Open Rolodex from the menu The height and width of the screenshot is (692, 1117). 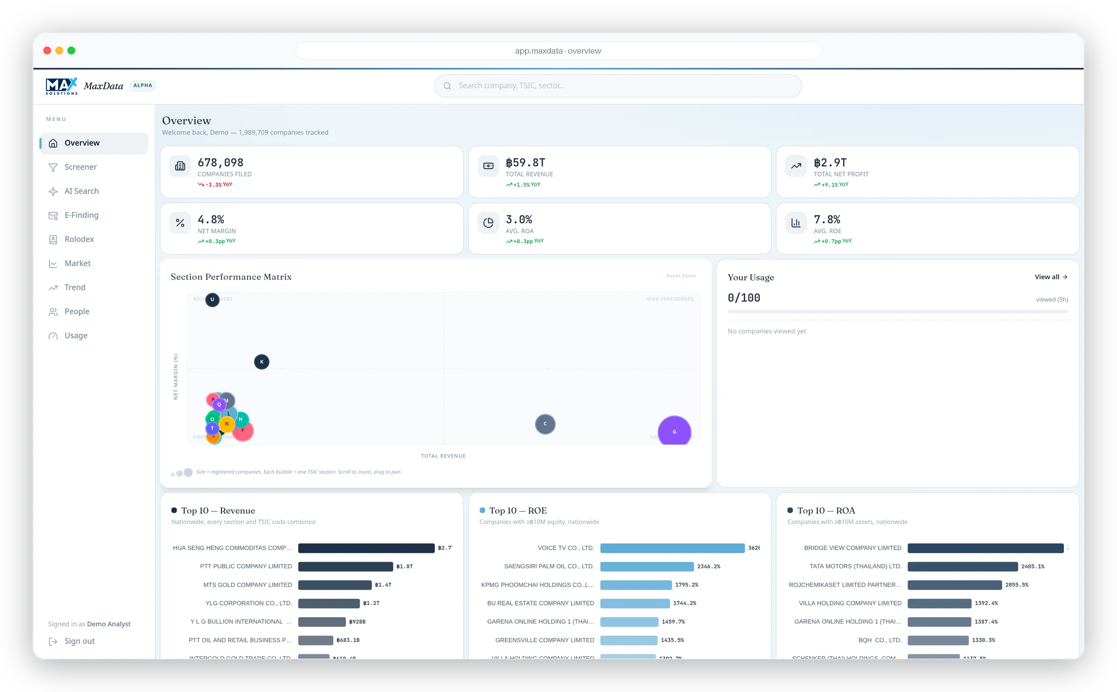tap(94, 239)
